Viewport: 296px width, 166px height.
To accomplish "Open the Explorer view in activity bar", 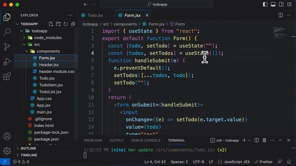I will (7, 17).
